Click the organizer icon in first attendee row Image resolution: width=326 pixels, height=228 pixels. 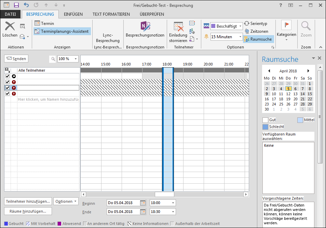(14, 76)
